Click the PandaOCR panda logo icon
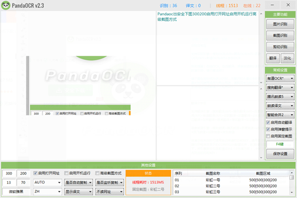Viewport: 297px width, 198px height. (6, 5)
